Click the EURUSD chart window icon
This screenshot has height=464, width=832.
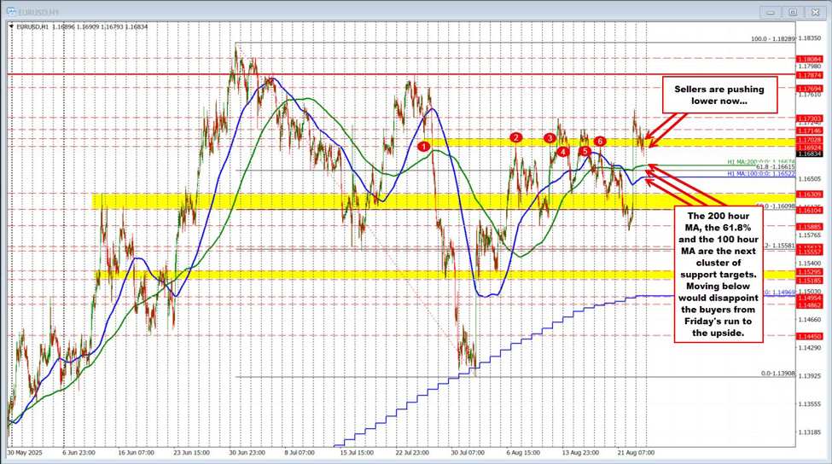click(x=12, y=13)
